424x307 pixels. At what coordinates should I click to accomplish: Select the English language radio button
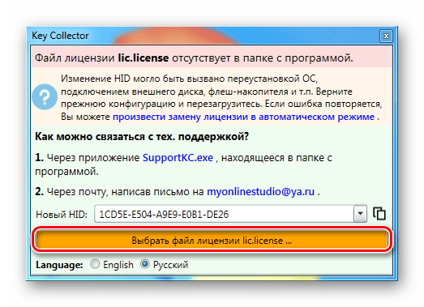(x=95, y=264)
